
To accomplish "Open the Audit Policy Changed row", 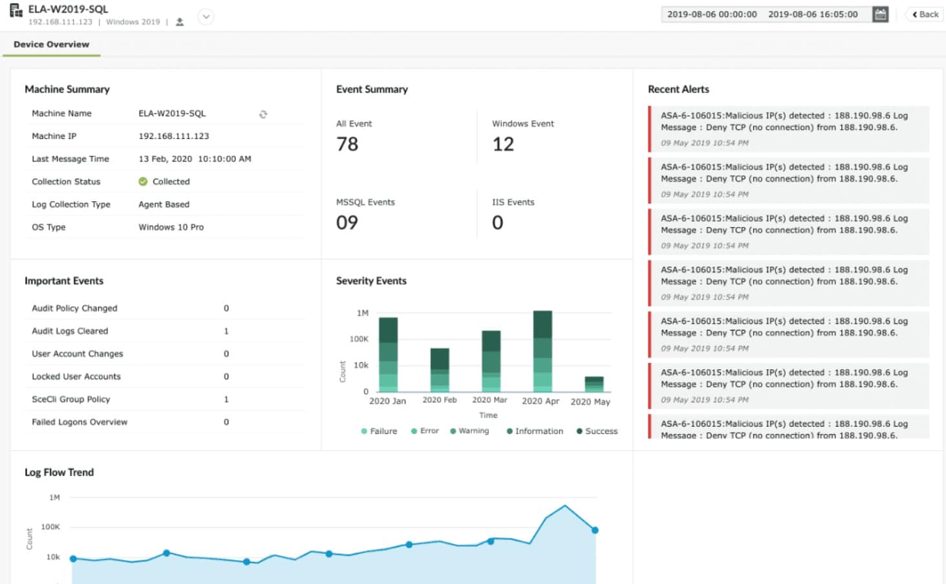I will 165,308.
